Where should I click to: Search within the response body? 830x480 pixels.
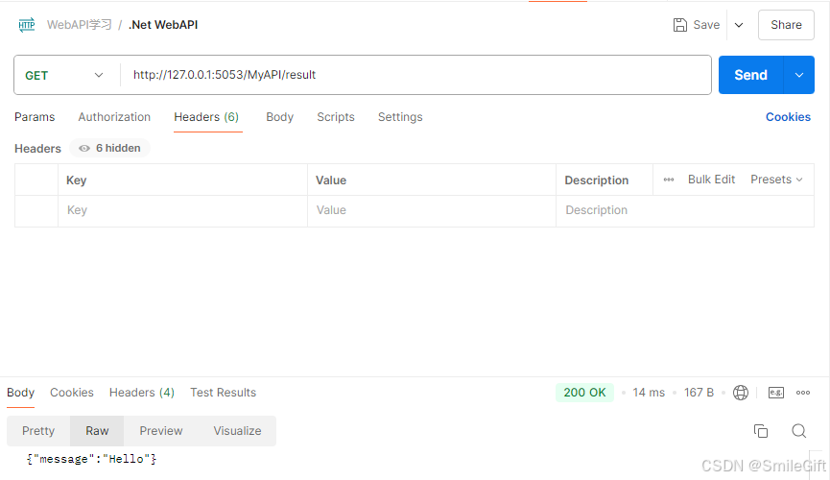point(798,431)
